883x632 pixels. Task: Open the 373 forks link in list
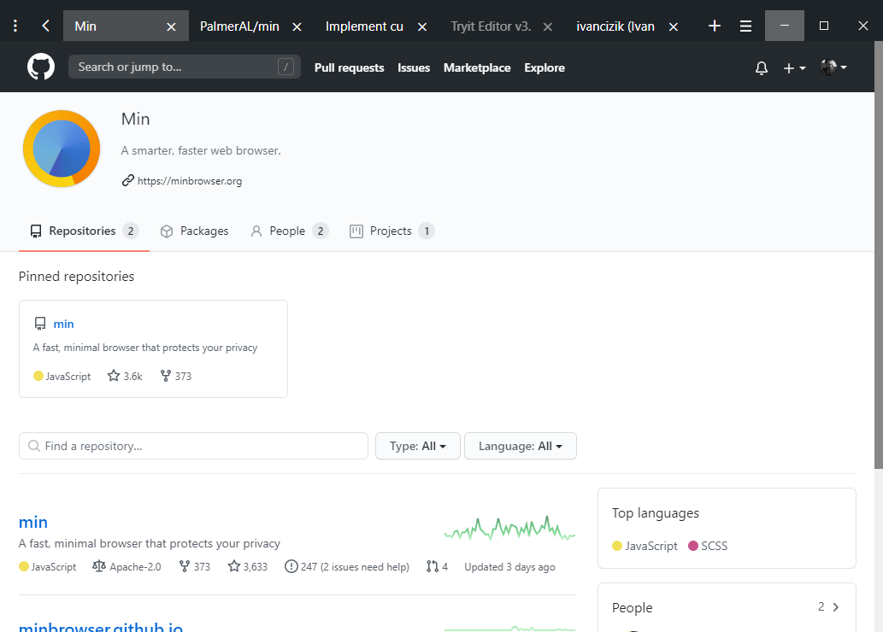pos(195,566)
